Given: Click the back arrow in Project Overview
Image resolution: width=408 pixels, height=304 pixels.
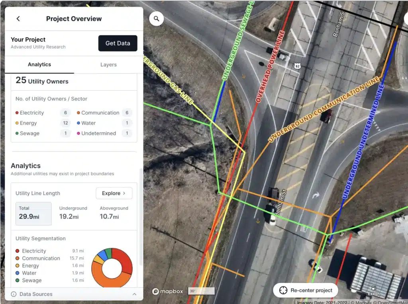Looking at the screenshot, I should (18, 19).
